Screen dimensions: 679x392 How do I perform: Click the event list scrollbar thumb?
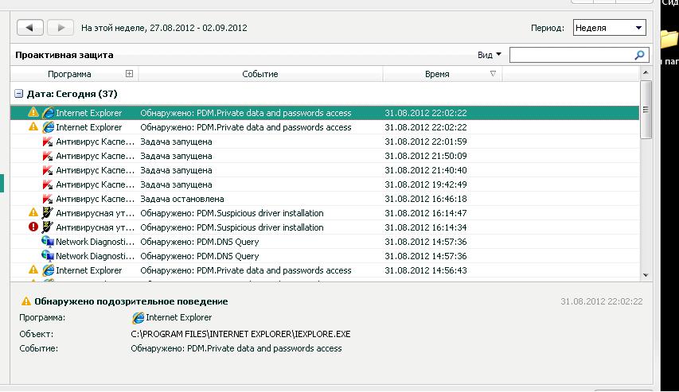pos(646,110)
